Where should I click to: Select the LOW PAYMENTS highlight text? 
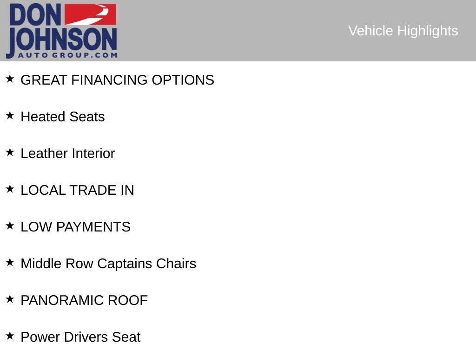(75, 227)
